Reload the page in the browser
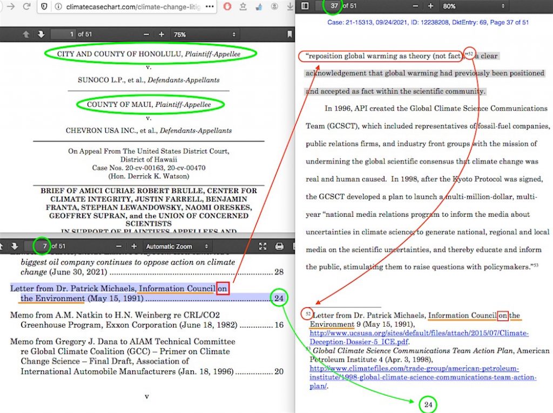The width and height of the screenshot is (553, 413). pos(26,7)
